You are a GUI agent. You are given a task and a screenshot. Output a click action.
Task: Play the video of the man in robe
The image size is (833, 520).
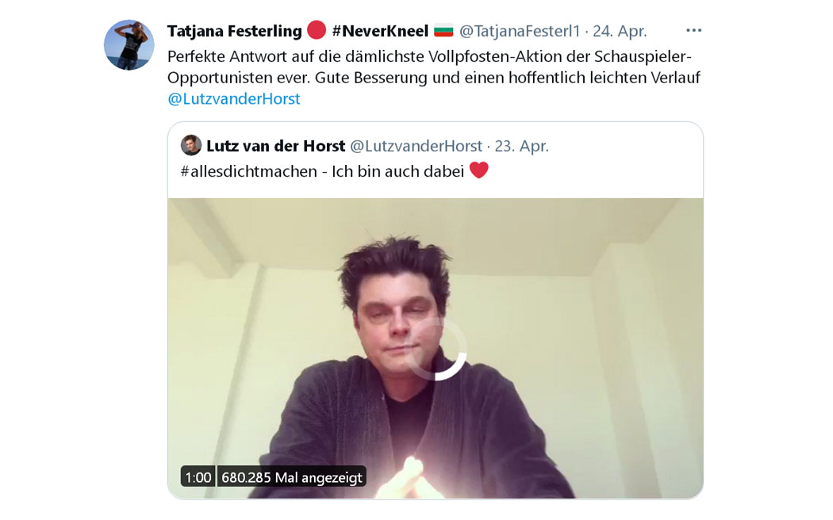pos(436,348)
